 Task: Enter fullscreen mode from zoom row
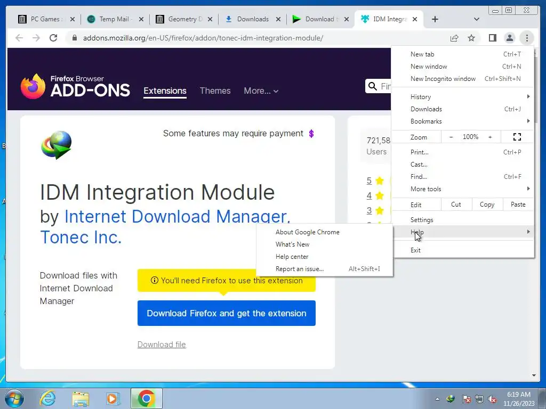pos(517,137)
